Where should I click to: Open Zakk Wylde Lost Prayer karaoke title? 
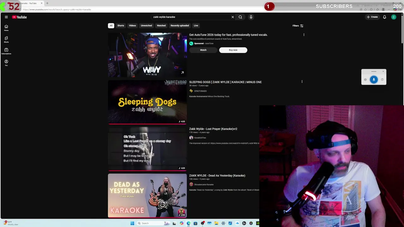[213, 129]
